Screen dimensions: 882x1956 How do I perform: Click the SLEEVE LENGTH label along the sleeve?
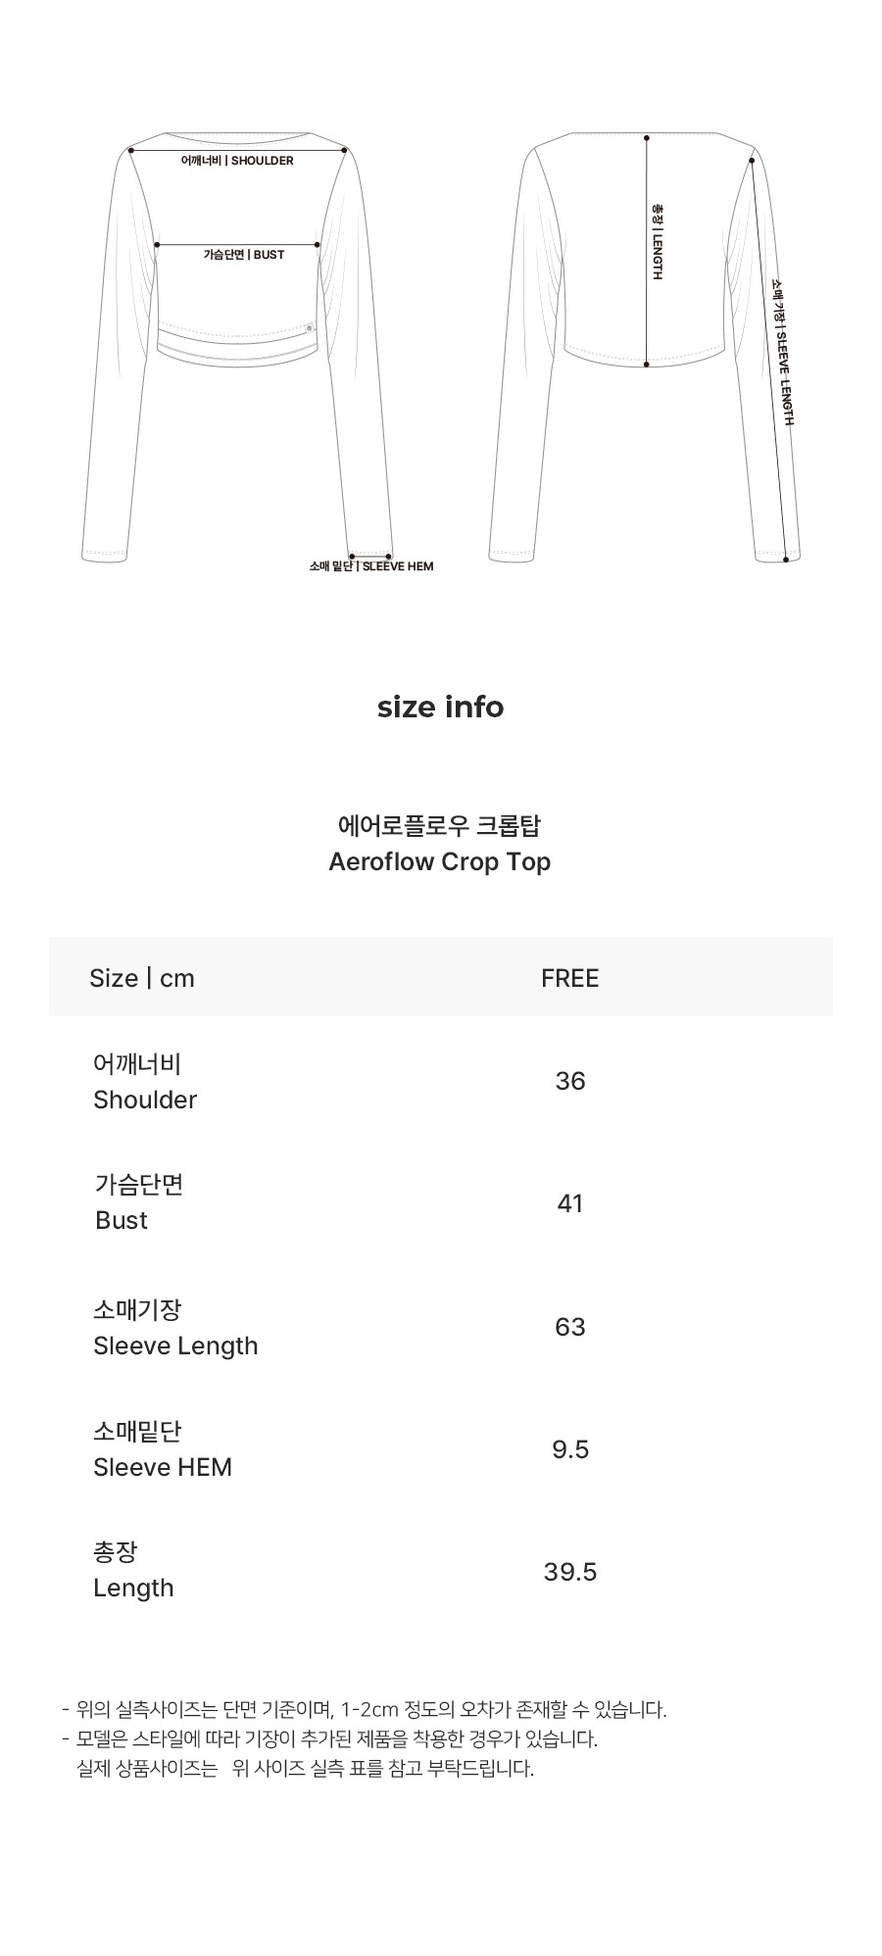781,353
